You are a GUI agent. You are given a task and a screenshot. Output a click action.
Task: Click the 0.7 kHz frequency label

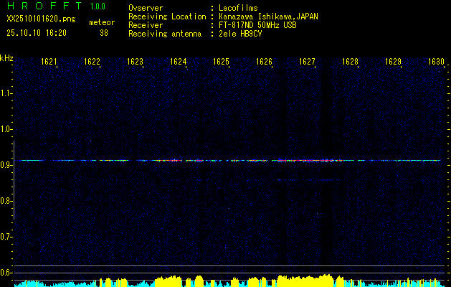pyautogui.click(x=6, y=236)
